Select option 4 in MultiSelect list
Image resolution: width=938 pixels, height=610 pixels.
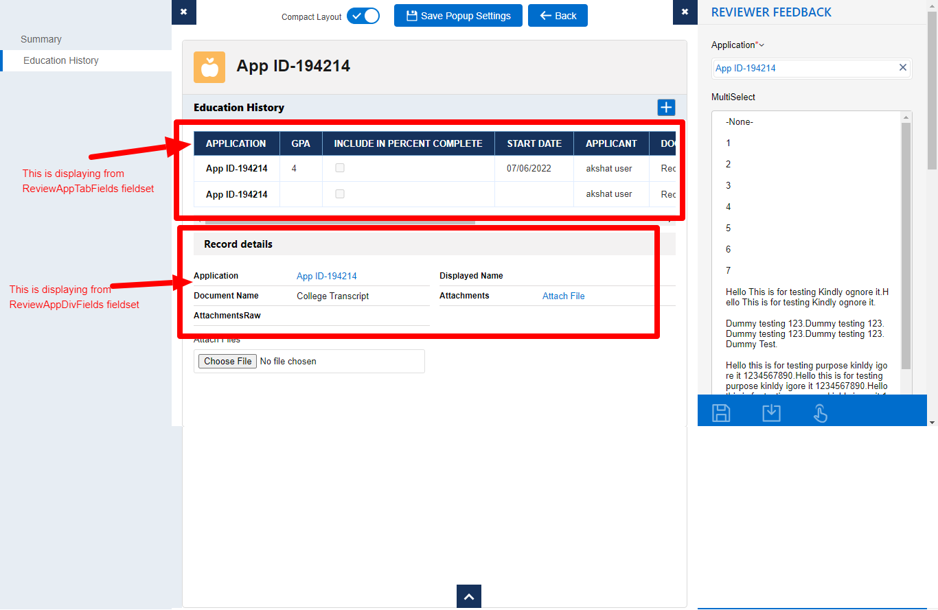pyautogui.click(x=729, y=207)
